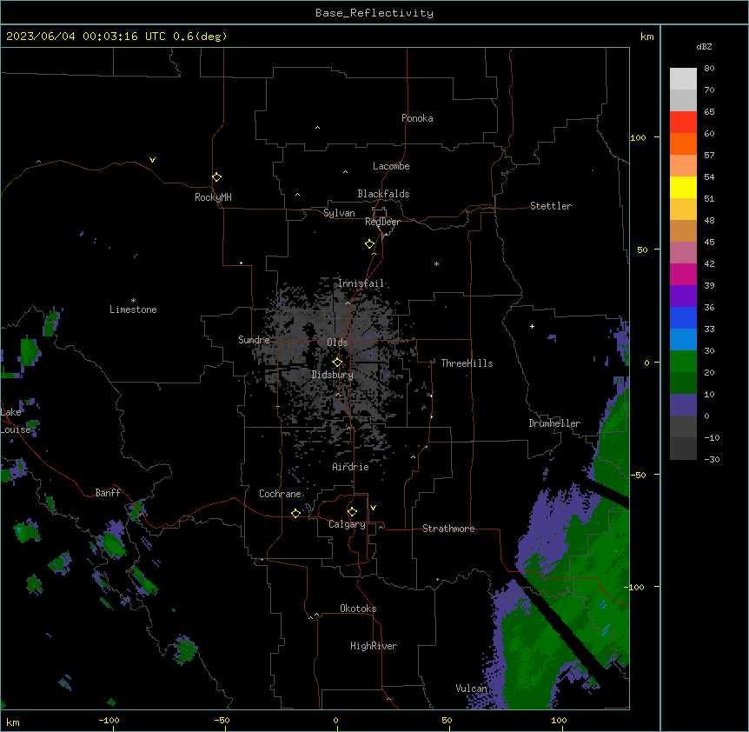The image size is (749, 732).
Task: Click the RockyMH label
Action: click(213, 197)
